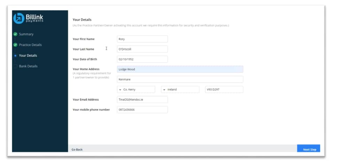Select the Date of Birth field

pyautogui.click(x=142, y=59)
